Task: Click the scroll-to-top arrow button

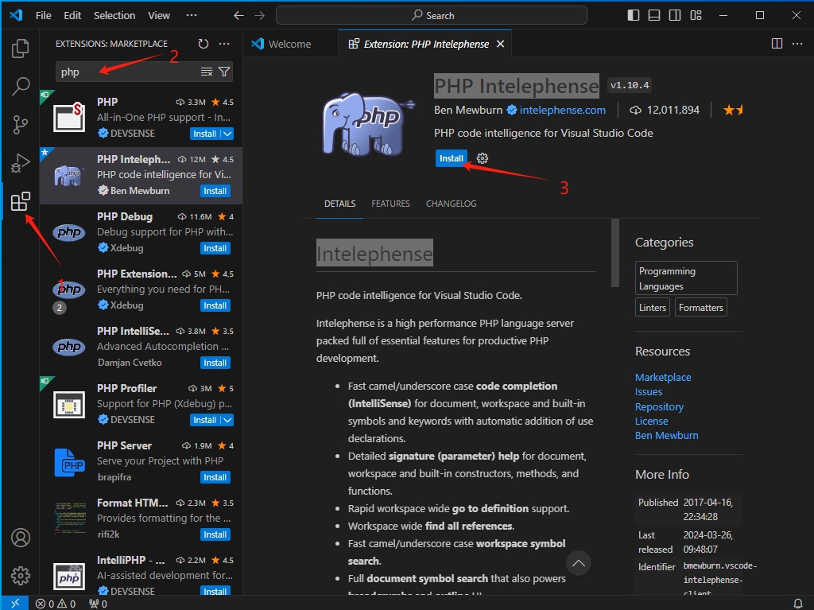Action: click(x=579, y=563)
